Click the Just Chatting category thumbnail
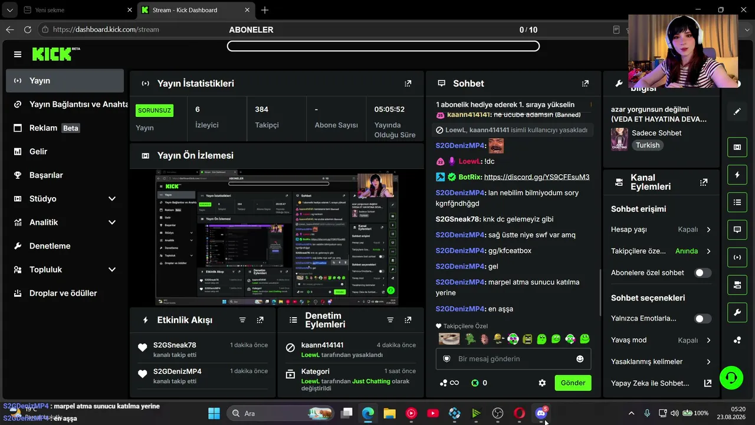The height and width of the screenshot is (425, 755). coord(619,139)
